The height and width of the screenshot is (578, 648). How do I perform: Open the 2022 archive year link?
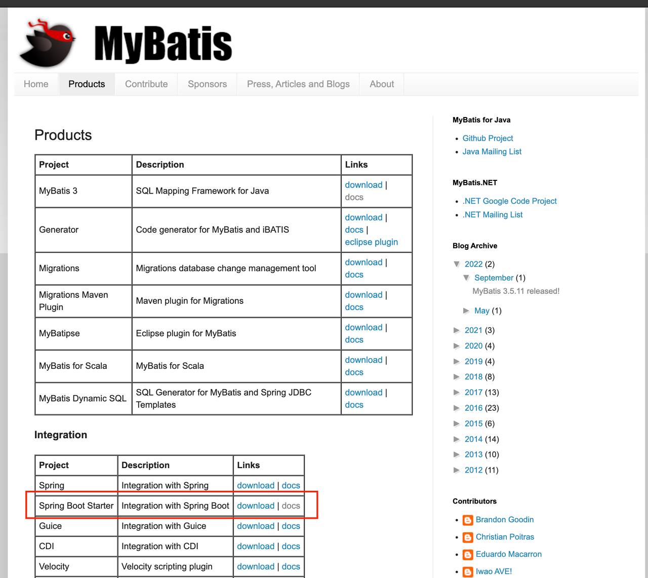[473, 264]
